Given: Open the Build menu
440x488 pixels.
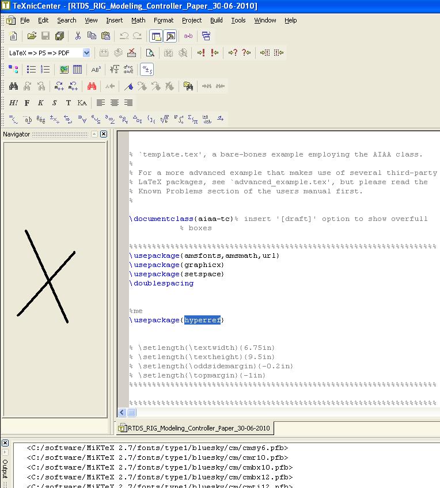Looking at the screenshot, I should pos(217,20).
